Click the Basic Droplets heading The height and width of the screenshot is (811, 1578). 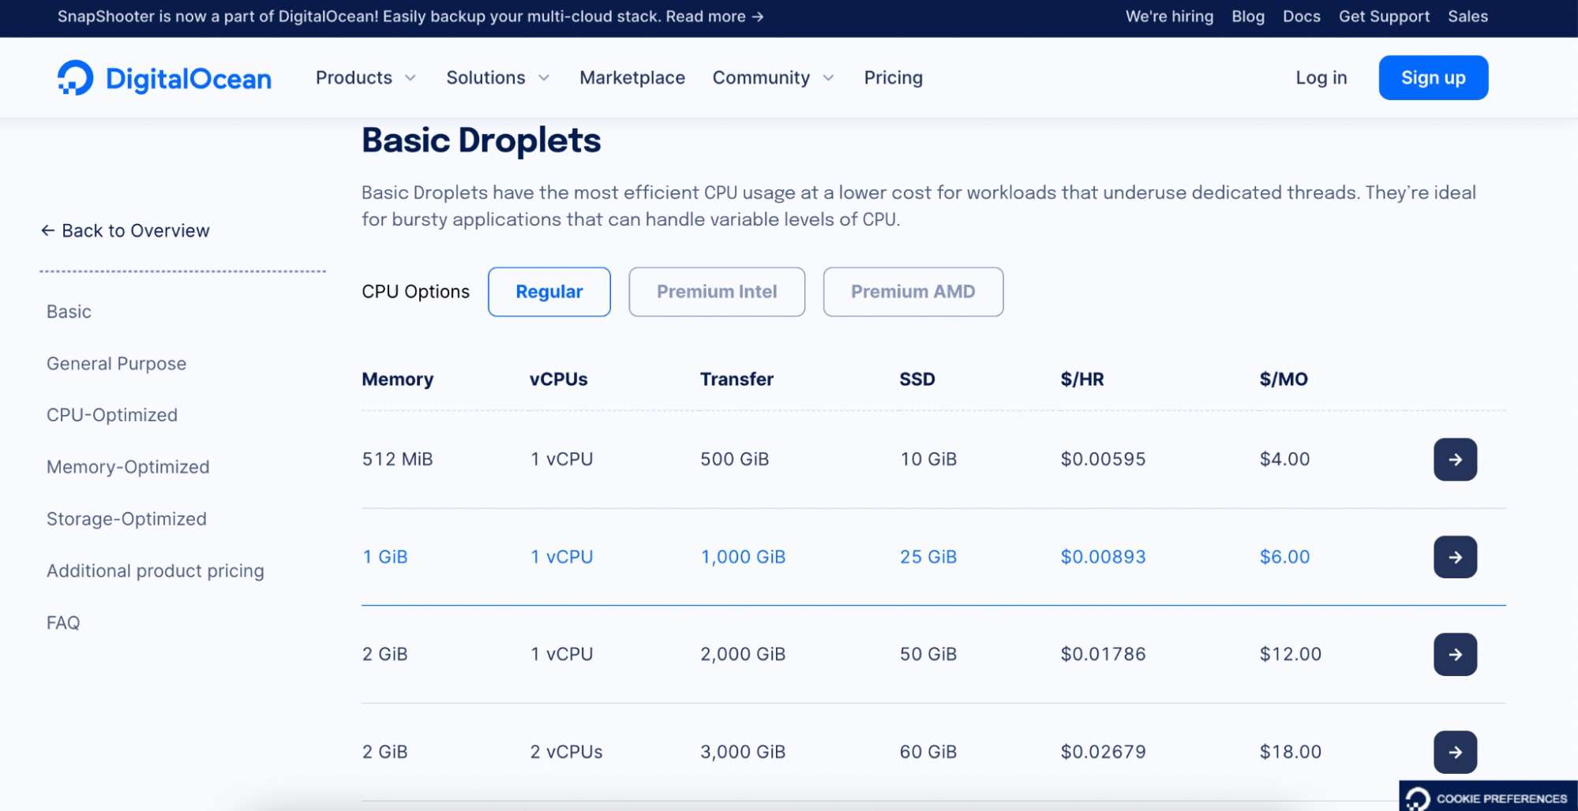click(x=482, y=140)
